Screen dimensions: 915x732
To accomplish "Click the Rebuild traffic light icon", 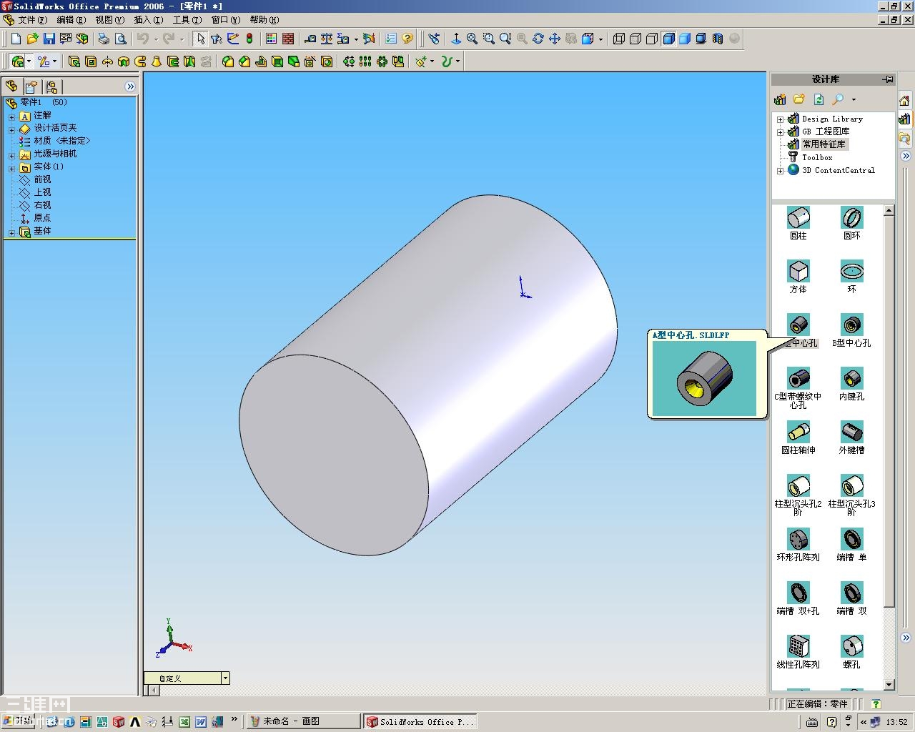I will click(x=249, y=39).
